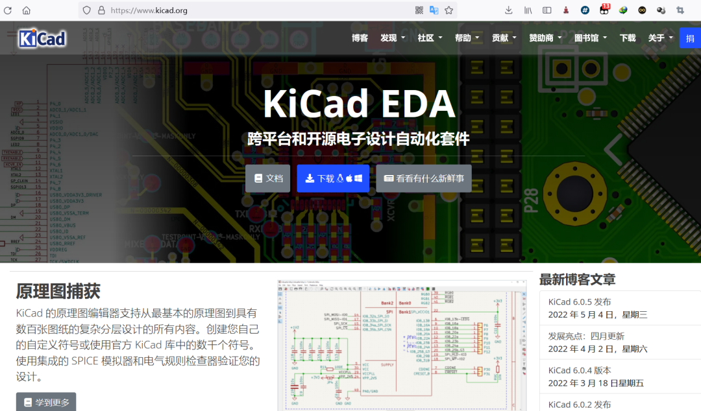Open the downloads arrow icon
This screenshot has width=701, height=411.
509,10
